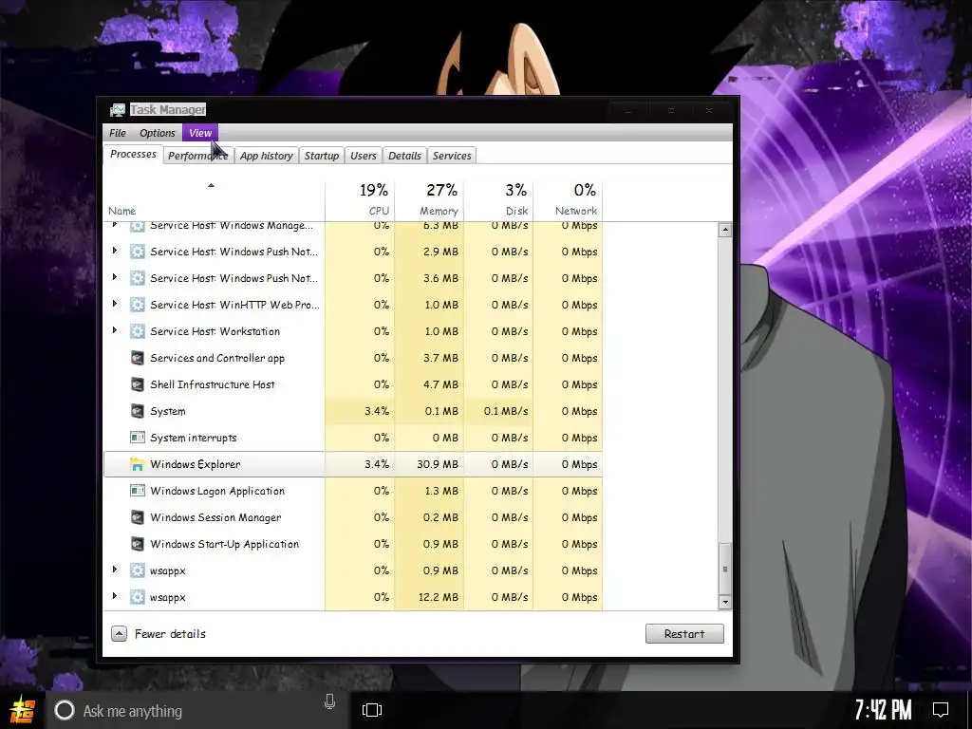Open Task View from the taskbar
This screenshot has width=972, height=729.
pos(372,710)
